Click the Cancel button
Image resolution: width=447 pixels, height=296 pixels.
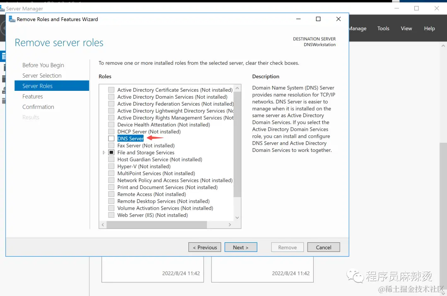click(324, 247)
